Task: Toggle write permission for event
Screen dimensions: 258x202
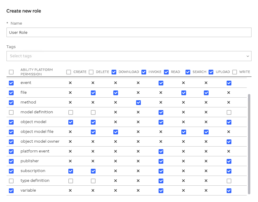Action: click(x=229, y=83)
